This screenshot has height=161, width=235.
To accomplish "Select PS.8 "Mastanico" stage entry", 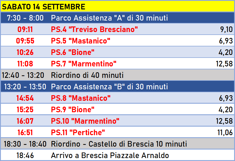I will coord(80,98).
